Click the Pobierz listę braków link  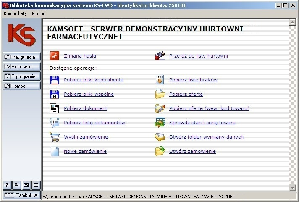click(193, 80)
